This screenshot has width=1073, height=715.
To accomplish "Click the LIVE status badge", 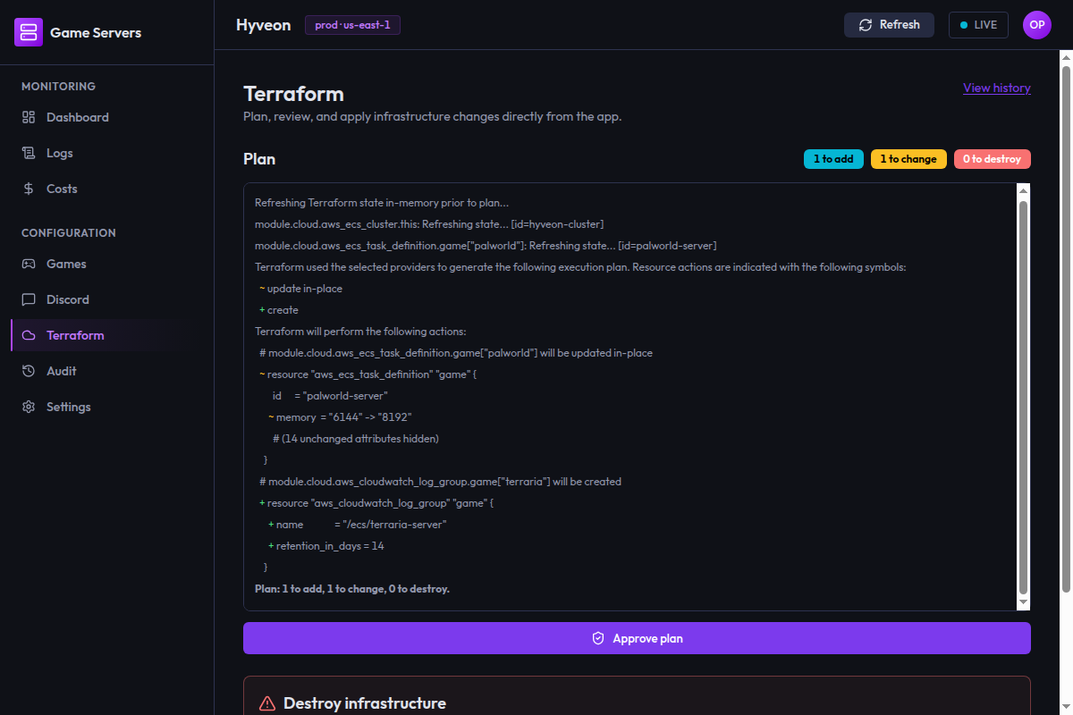I will click(978, 25).
